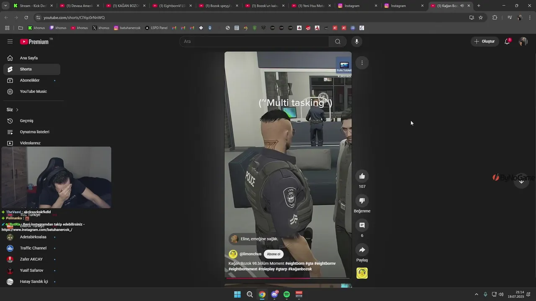Like the Short with thumbs up
536x301 pixels.
[362, 176]
